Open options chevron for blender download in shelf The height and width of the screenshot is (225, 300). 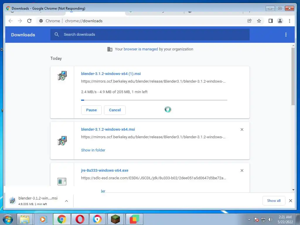pyautogui.click(x=67, y=201)
